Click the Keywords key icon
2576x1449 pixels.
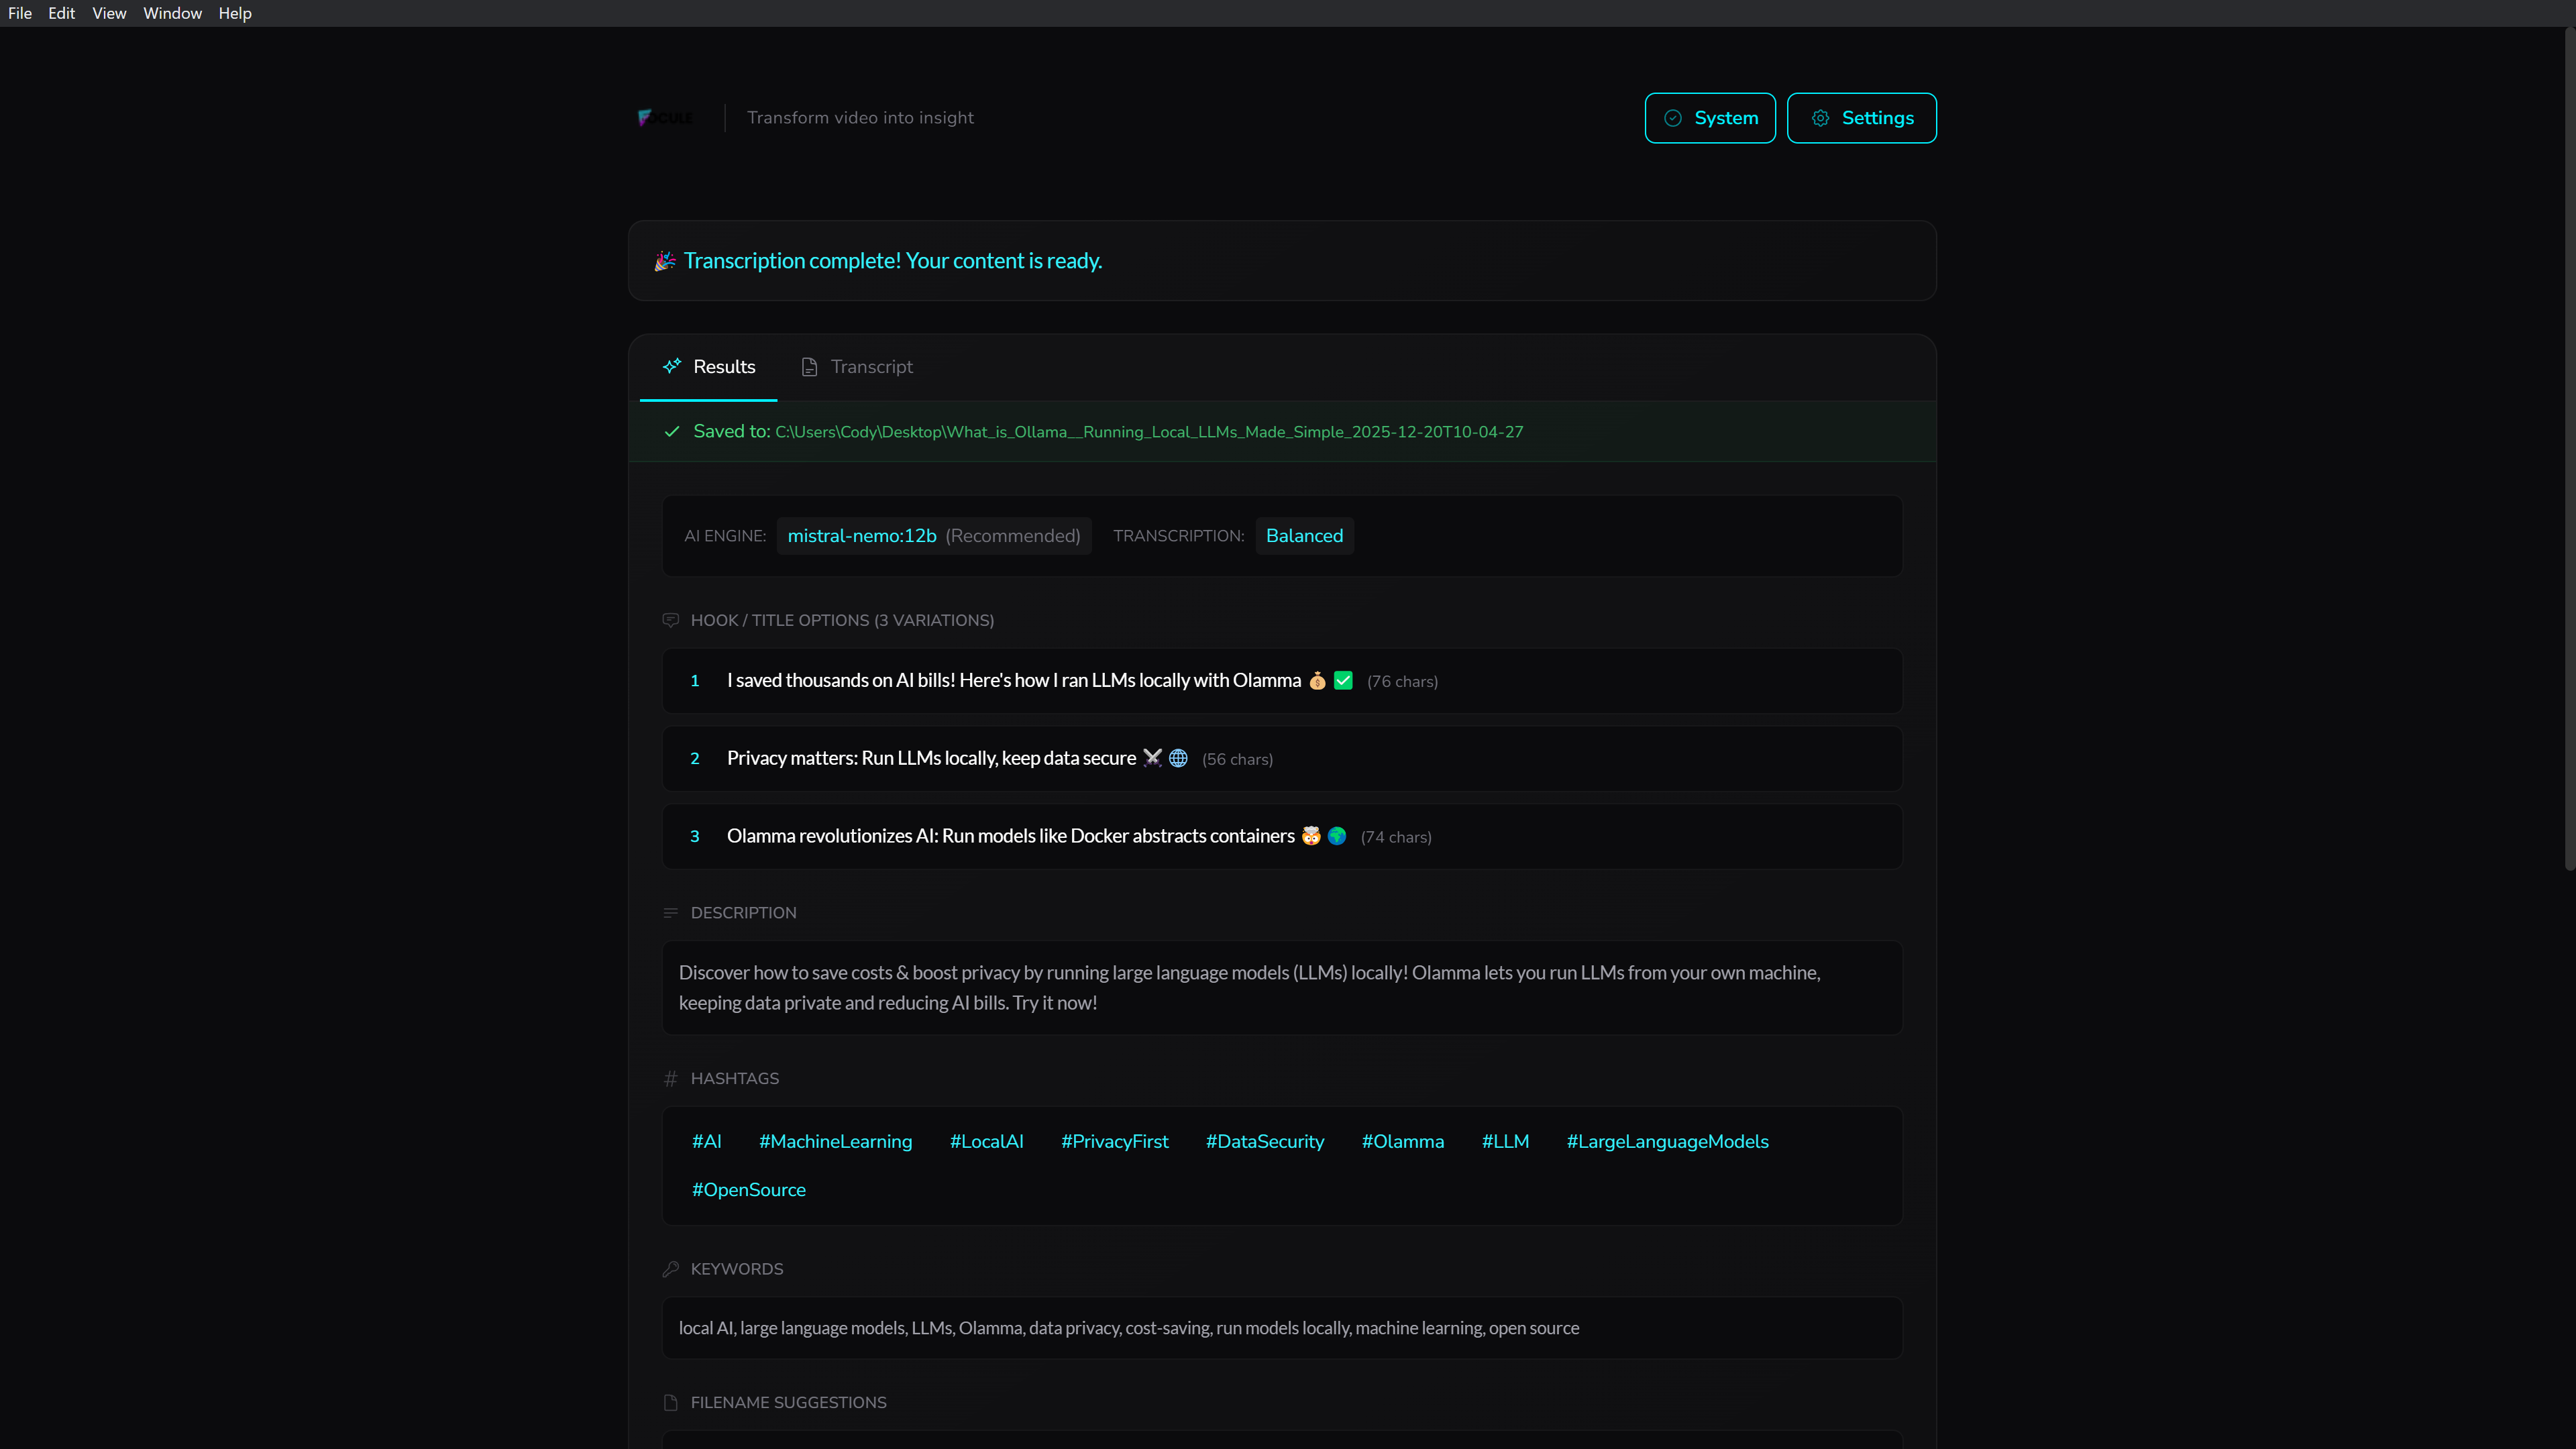pos(670,1269)
